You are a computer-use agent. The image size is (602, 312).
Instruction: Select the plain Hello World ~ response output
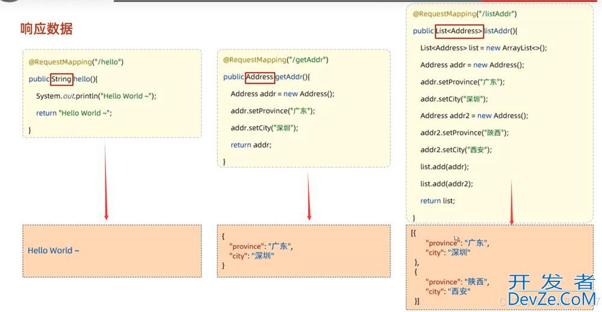tap(54, 251)
